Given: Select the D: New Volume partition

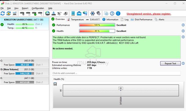Looking at the screenshot, I should (x=24, y=71).
